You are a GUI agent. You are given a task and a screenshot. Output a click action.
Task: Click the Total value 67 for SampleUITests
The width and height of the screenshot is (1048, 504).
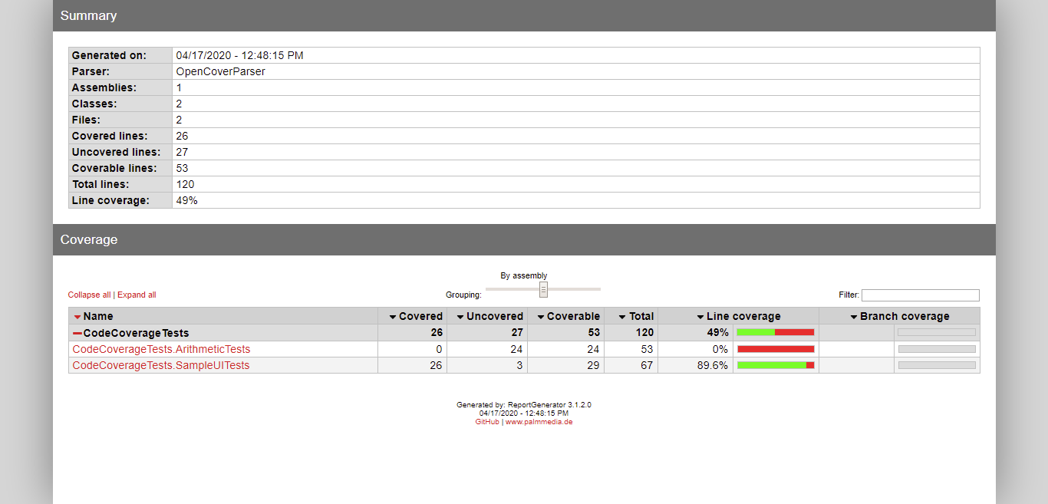coord(647,365)
